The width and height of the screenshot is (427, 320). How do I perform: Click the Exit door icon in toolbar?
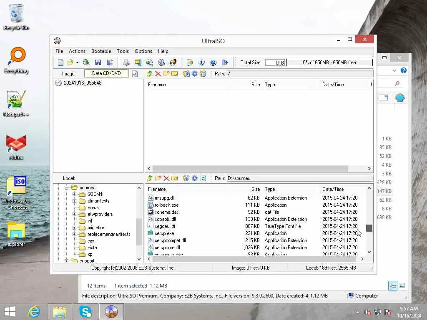[225, 62]
